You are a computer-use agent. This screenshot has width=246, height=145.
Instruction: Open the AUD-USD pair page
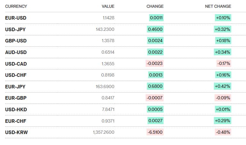(x=16, y=52)
